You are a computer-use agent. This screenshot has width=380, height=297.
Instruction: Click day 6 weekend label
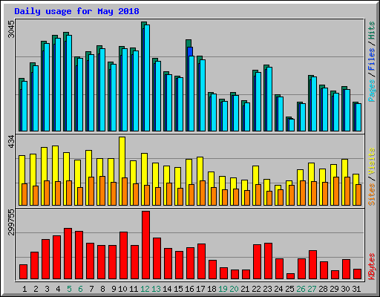80,289
